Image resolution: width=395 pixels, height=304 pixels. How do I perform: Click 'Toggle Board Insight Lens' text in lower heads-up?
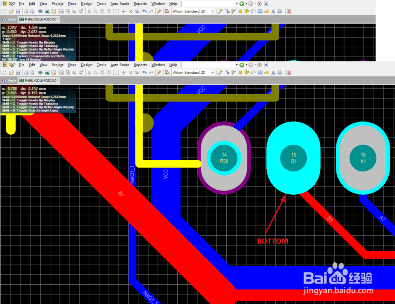pos(37,111)
